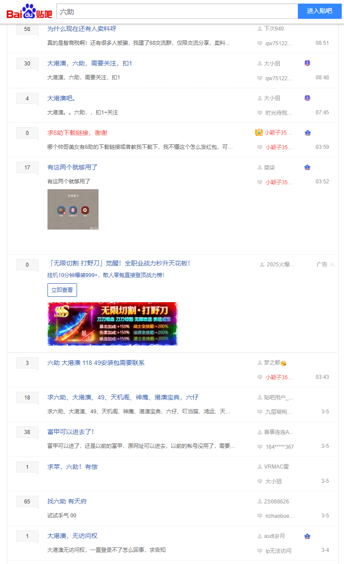Click the badge icon next to asdt岁月
344x564 pixels.
(307, 536)
